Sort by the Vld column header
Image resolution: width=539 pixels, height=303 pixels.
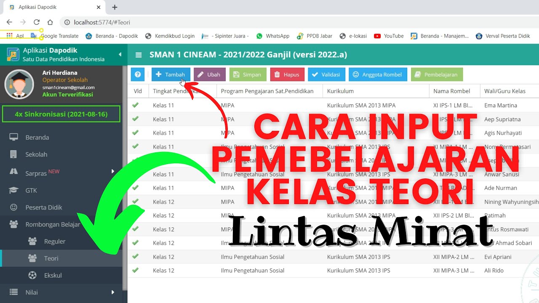[138, 91]
